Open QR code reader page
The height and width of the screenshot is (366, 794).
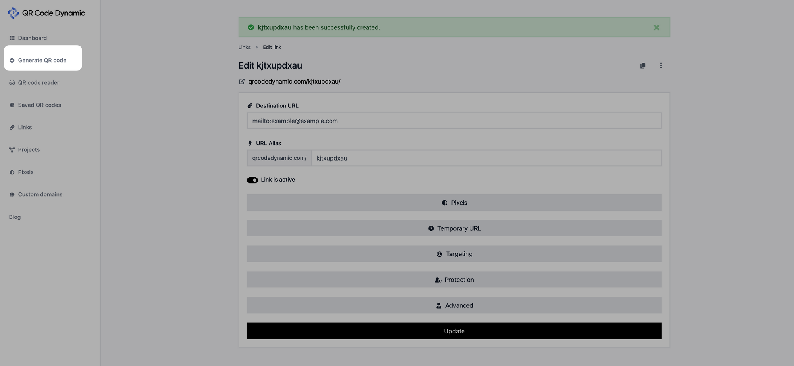coord(34,83)
